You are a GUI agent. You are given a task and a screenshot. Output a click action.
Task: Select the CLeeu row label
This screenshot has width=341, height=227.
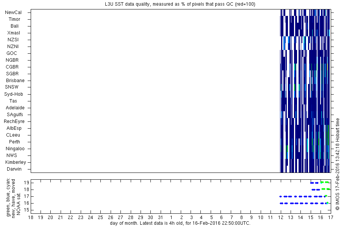pyautogui.click(x=13, y=135)
